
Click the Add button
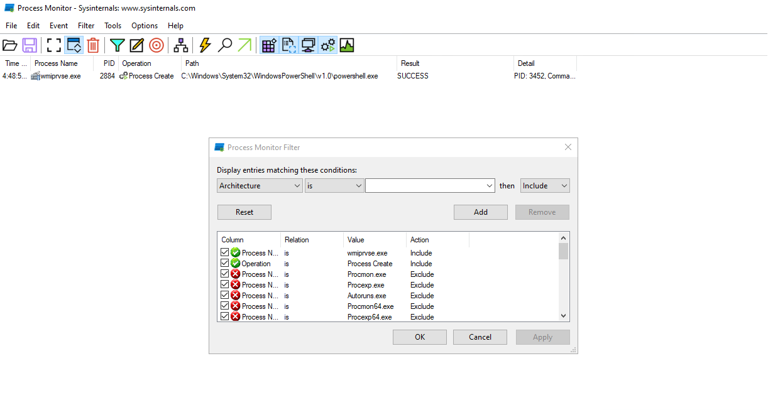pyautogui.click(x=481, y=212)
